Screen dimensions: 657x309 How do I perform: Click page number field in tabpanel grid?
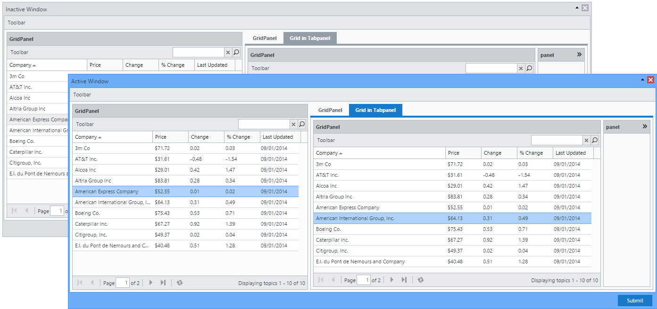pyautogui.click(x=364, y=280)
